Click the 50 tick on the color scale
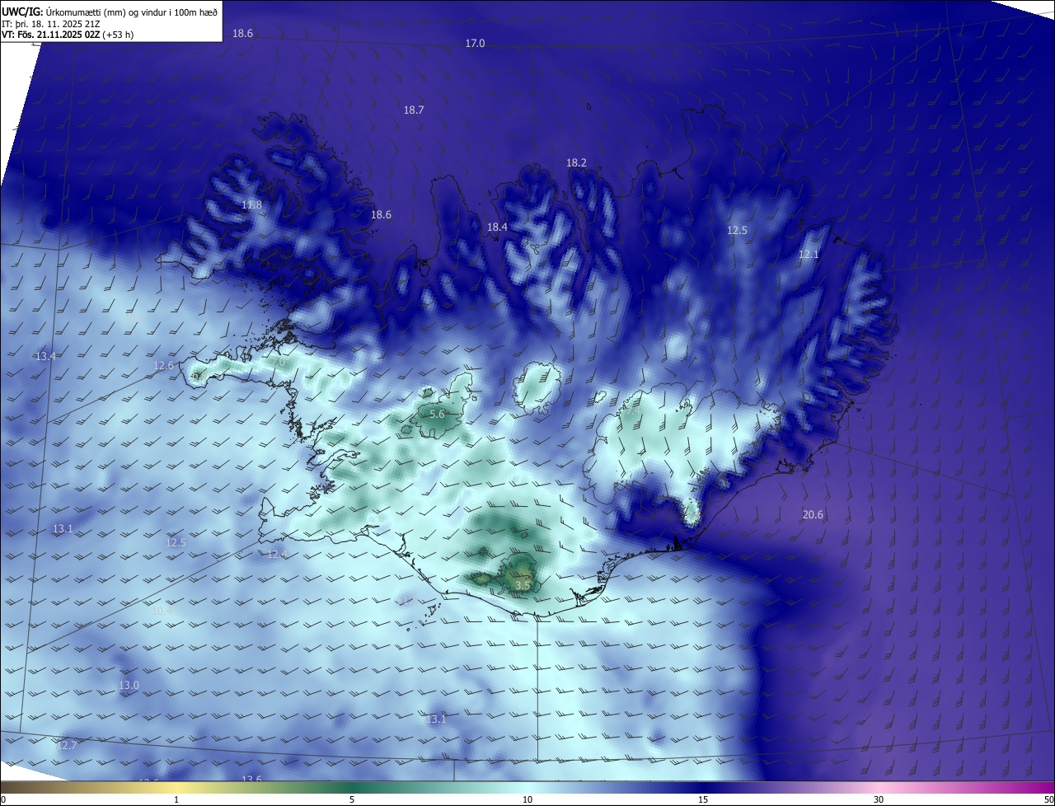This screenshot has height=806, width=1055. [1048, 799]
